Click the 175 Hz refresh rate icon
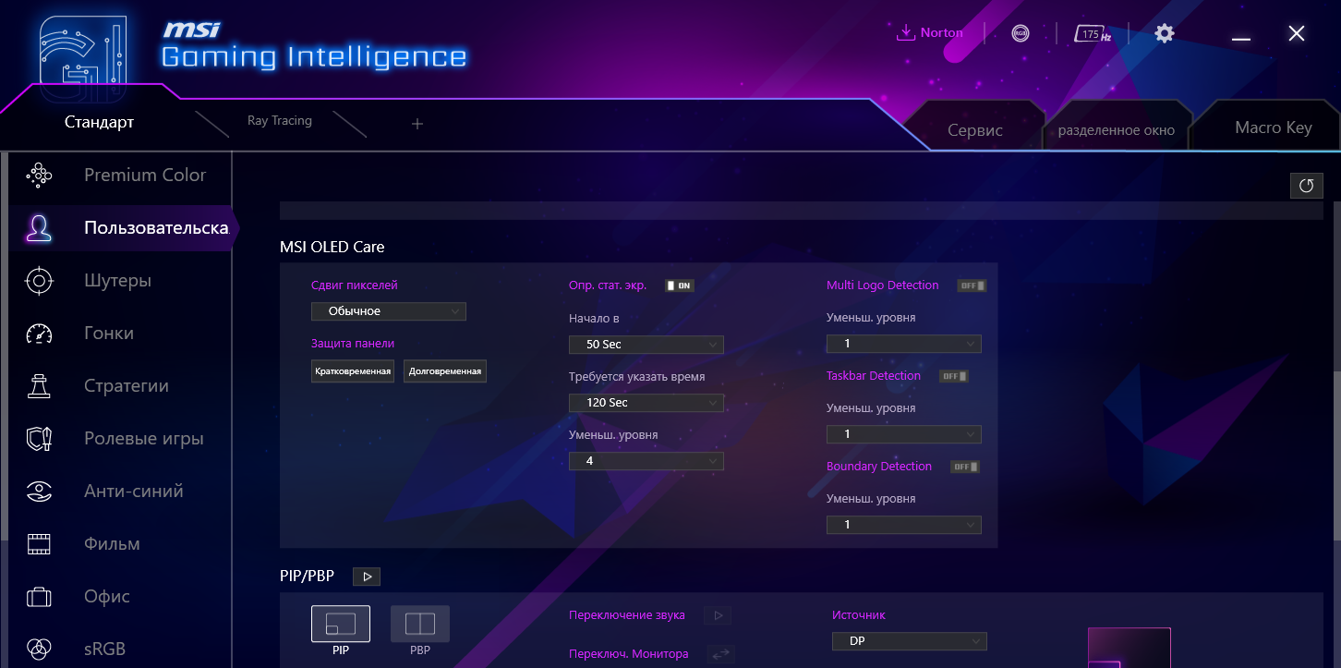 [x=1093, y=33]
